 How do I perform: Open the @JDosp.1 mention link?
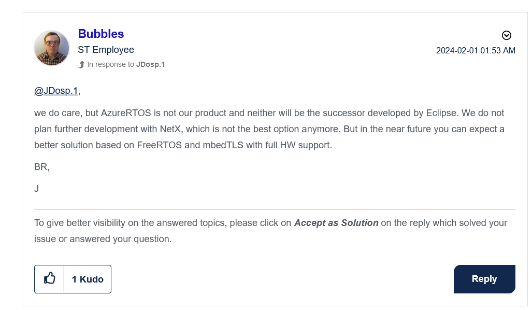[56, 91]
